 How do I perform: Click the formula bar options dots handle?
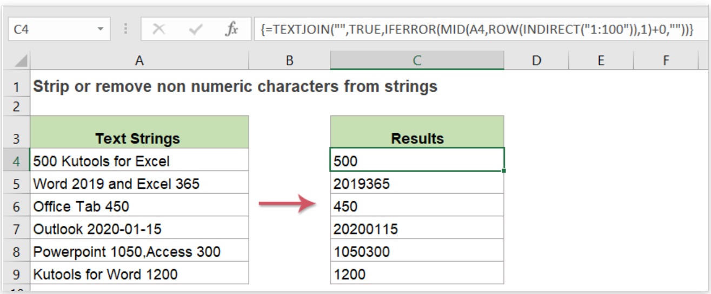(126, 30)
